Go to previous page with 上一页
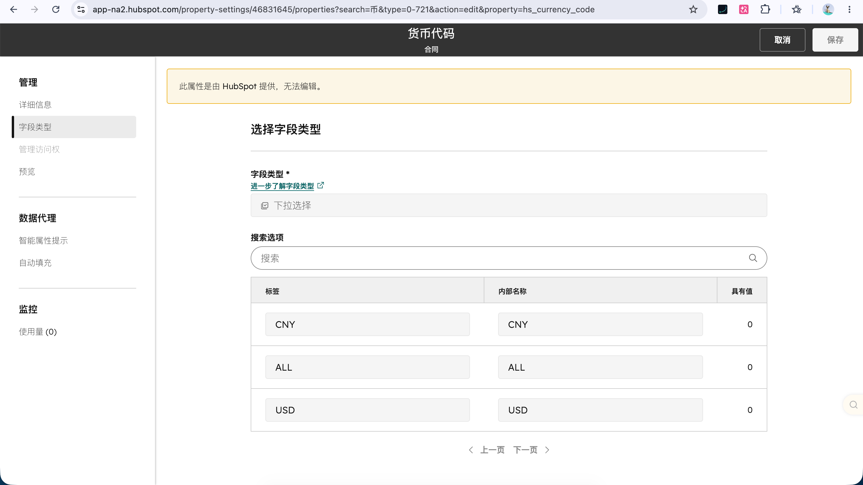Screen dimensions: 863x485 tap(487, 450)
